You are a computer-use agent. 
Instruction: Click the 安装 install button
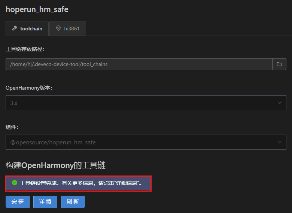pos(18,202)
